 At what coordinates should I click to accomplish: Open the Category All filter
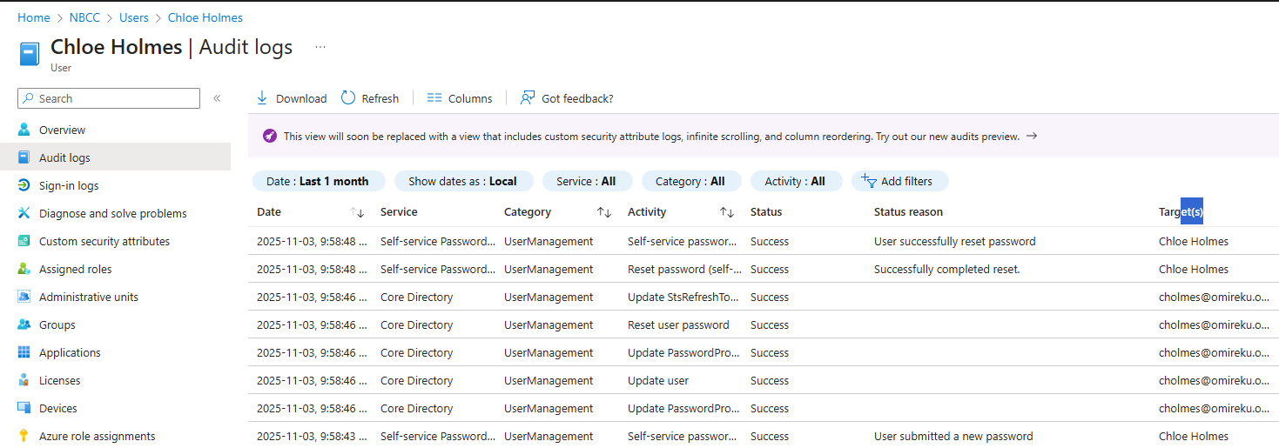(691, 181)
